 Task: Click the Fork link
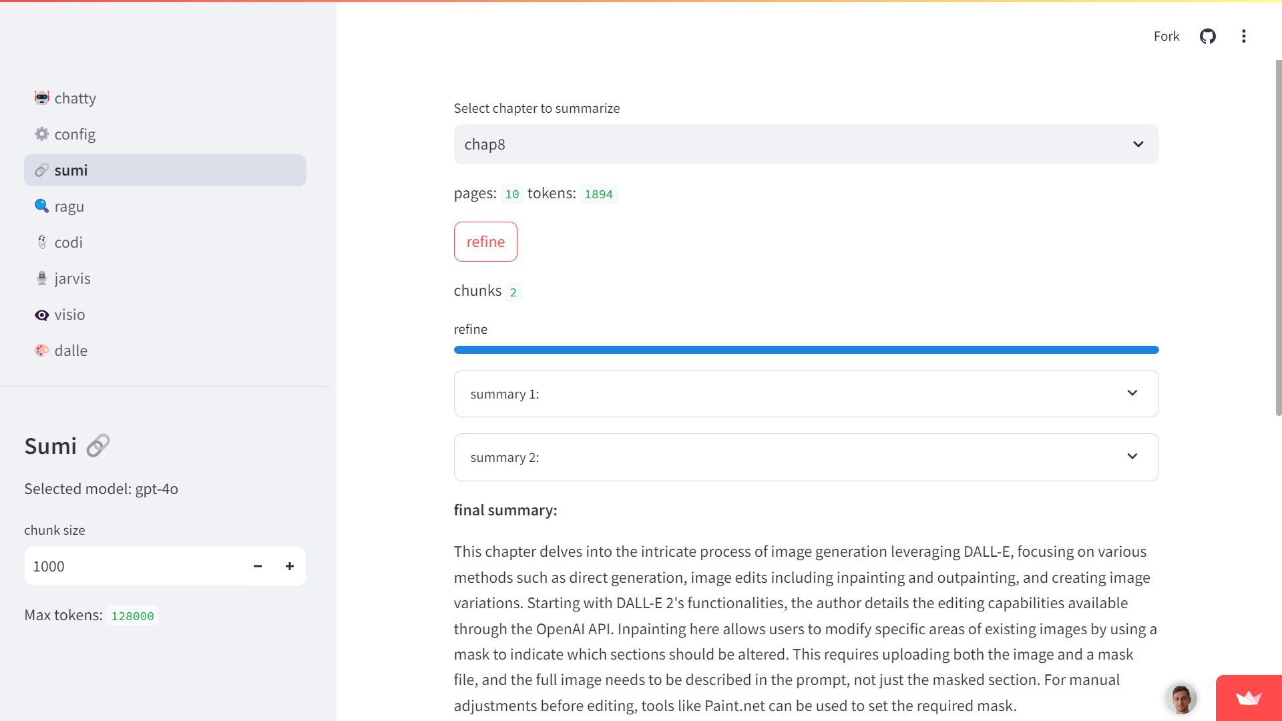tap(1166, 36)
